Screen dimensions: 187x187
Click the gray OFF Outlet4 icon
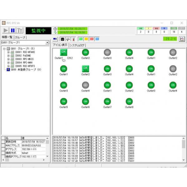(x=85, y=85)
